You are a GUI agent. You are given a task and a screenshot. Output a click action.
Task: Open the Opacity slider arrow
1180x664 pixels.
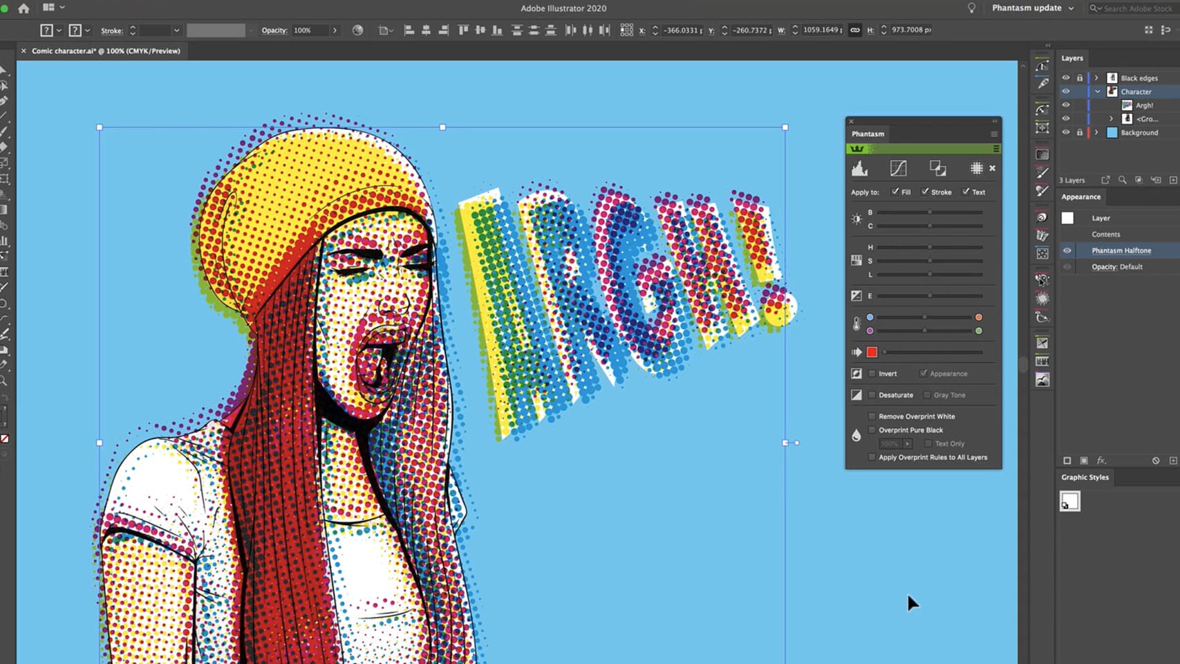click(335, 30)
